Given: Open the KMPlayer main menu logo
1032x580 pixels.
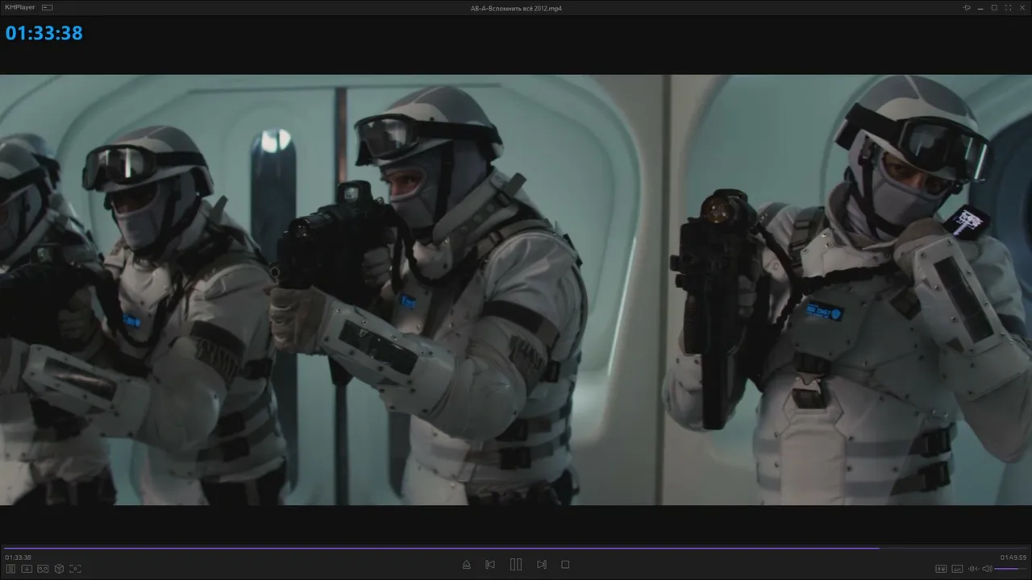Looking at the screenshot, I should pyautogui.click(x=20, y=7).
